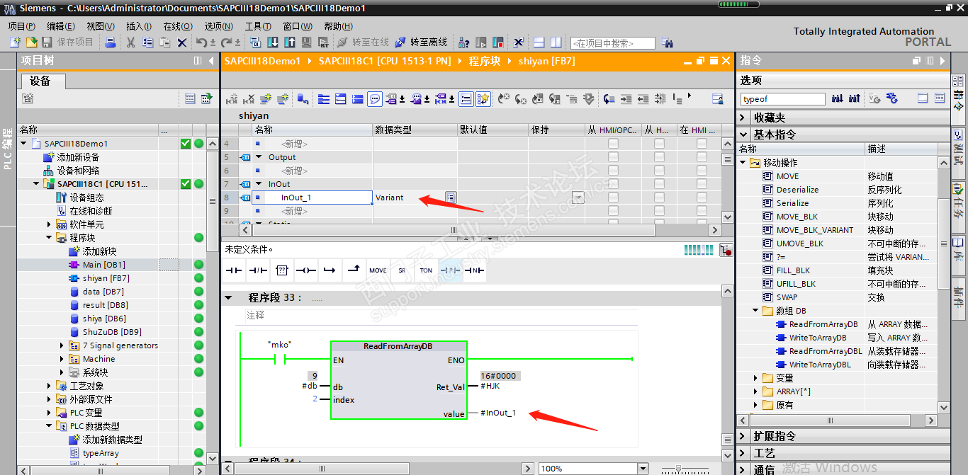Click the split editor vertically icon
The image size is (968, 475).
coord(556,42)
